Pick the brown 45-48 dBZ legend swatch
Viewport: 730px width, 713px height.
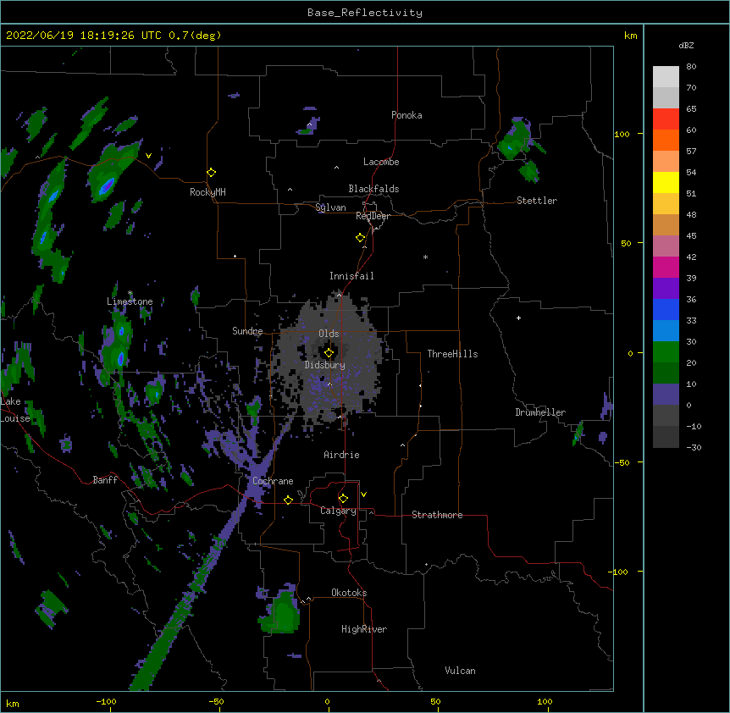(x=666, y=225)
